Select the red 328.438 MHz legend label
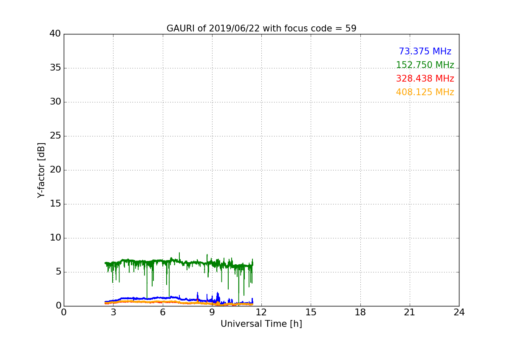This screenshot has height=340, width=510. pos(425,79)
